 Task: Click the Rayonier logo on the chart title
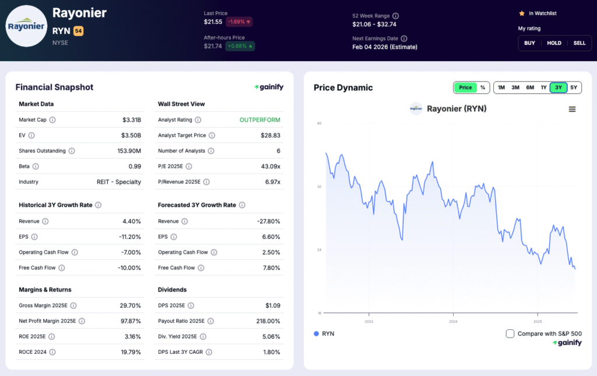coord(416,109)
